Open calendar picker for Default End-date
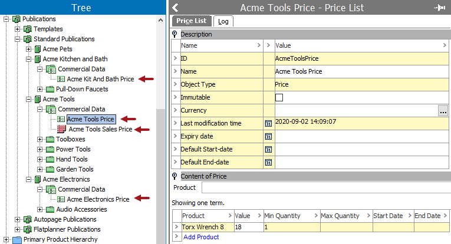 [268, 163]
